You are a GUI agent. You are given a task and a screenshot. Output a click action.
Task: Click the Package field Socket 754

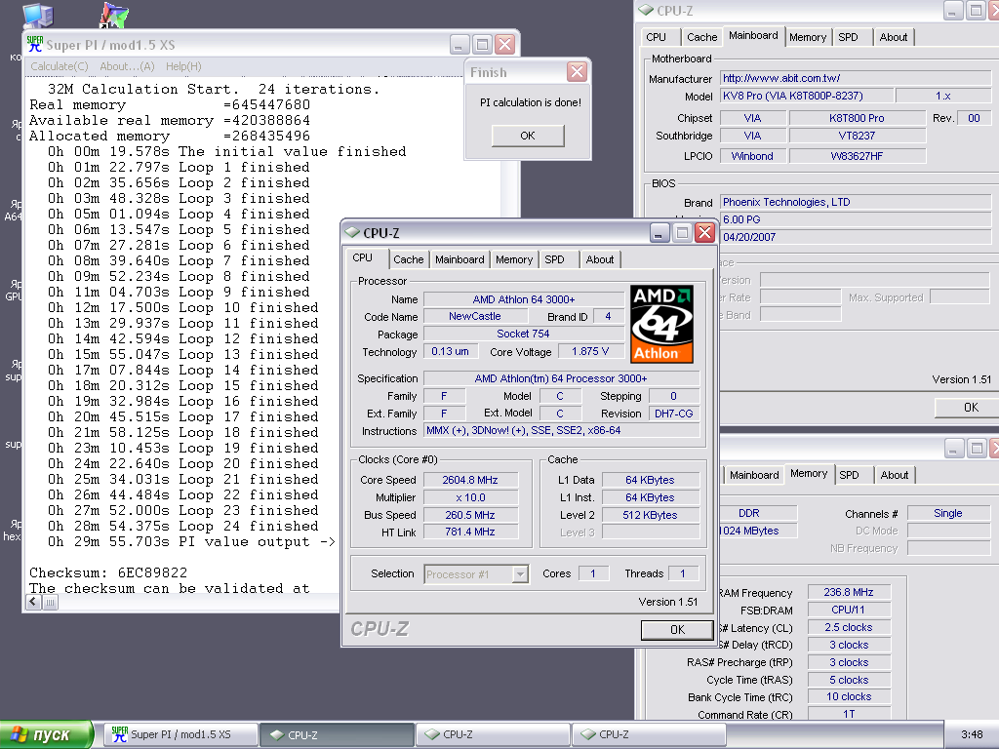click(x=523, y=334)
